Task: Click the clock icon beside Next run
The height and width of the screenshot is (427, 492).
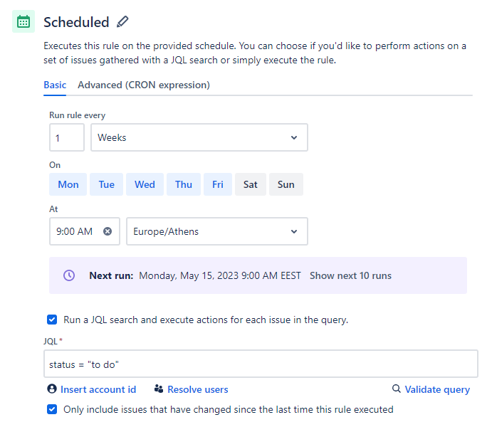Action: click(69, 275)
